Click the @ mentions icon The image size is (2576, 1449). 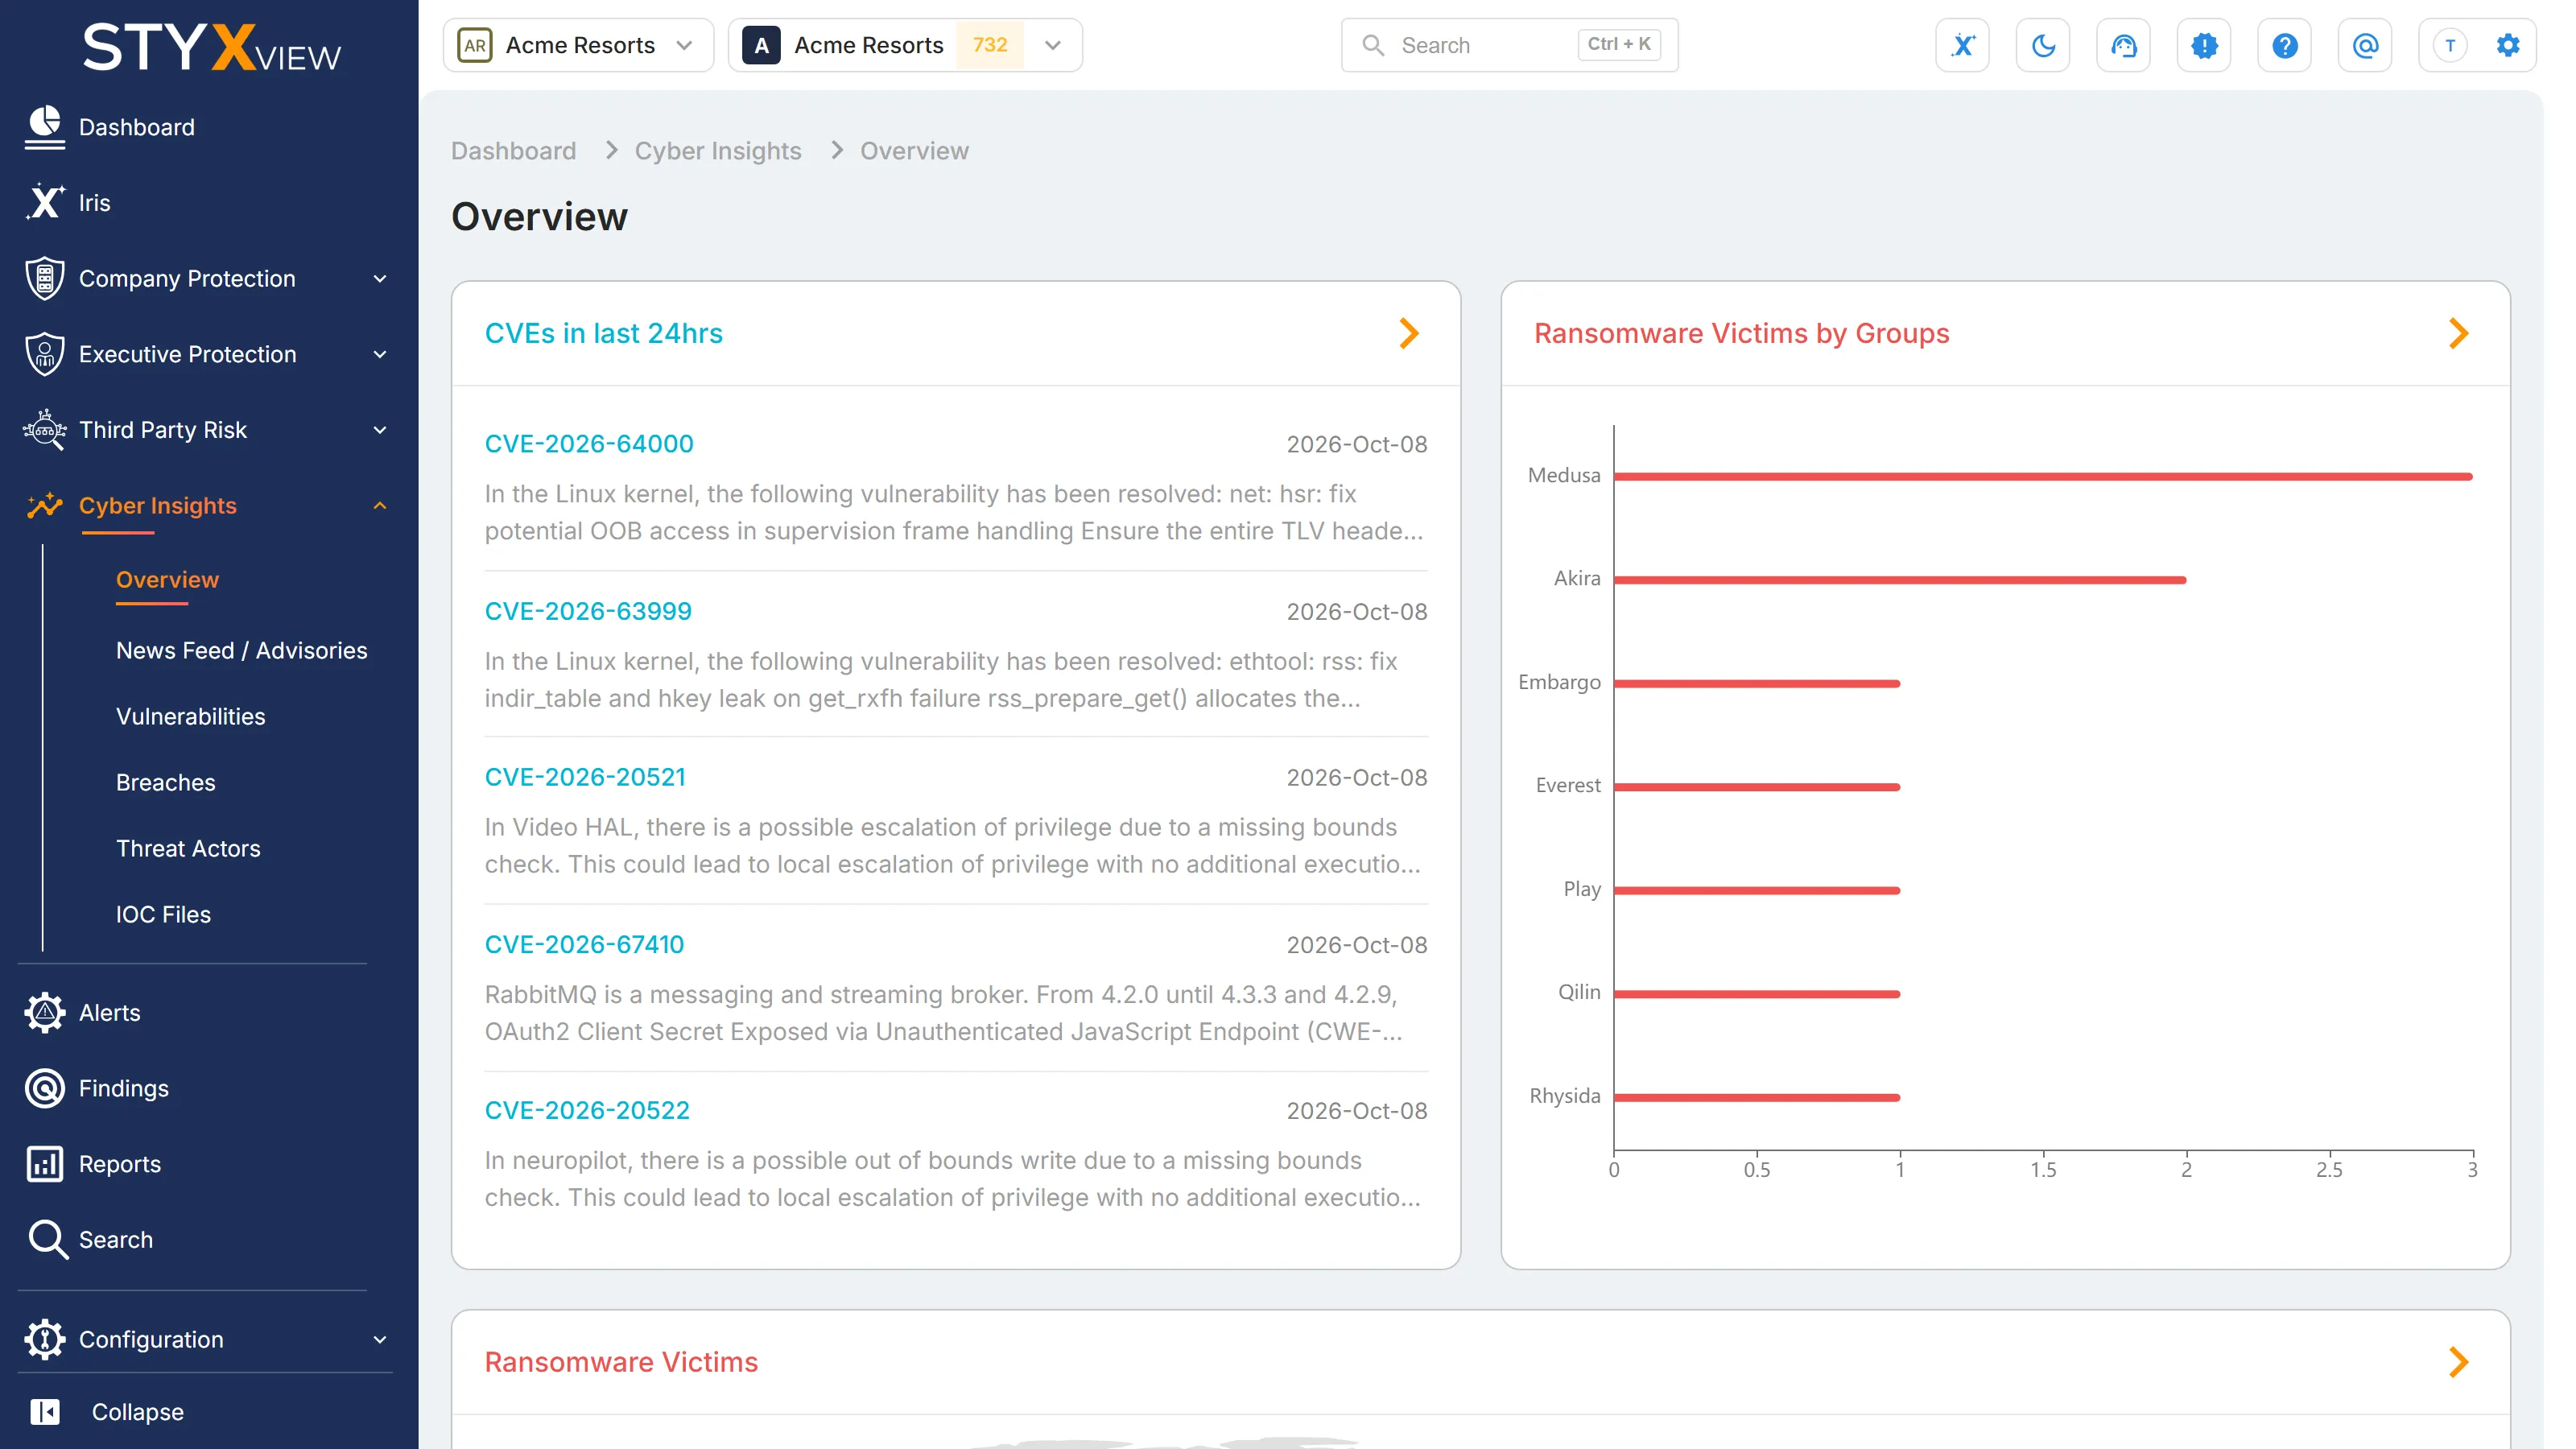tap(2365, 45)
